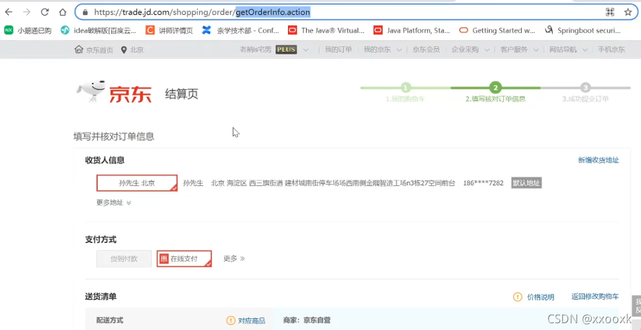Select 货到付款 payment method

click(x=124, y=259)
